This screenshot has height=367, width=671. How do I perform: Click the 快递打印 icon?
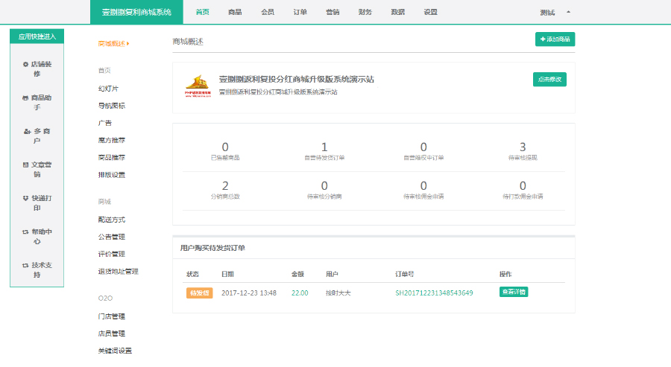(25, 198)
